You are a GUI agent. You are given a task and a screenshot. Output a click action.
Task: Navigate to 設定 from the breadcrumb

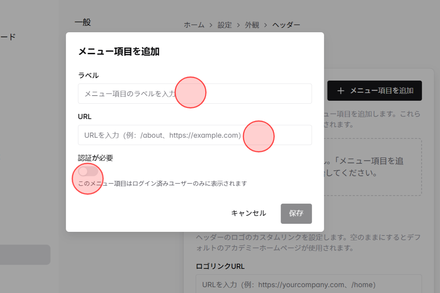click(x=224, y=25)
